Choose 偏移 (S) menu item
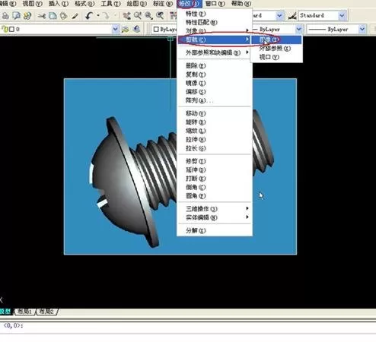The height and width of the screenshot is (342, 376). [x=215, y=91]
